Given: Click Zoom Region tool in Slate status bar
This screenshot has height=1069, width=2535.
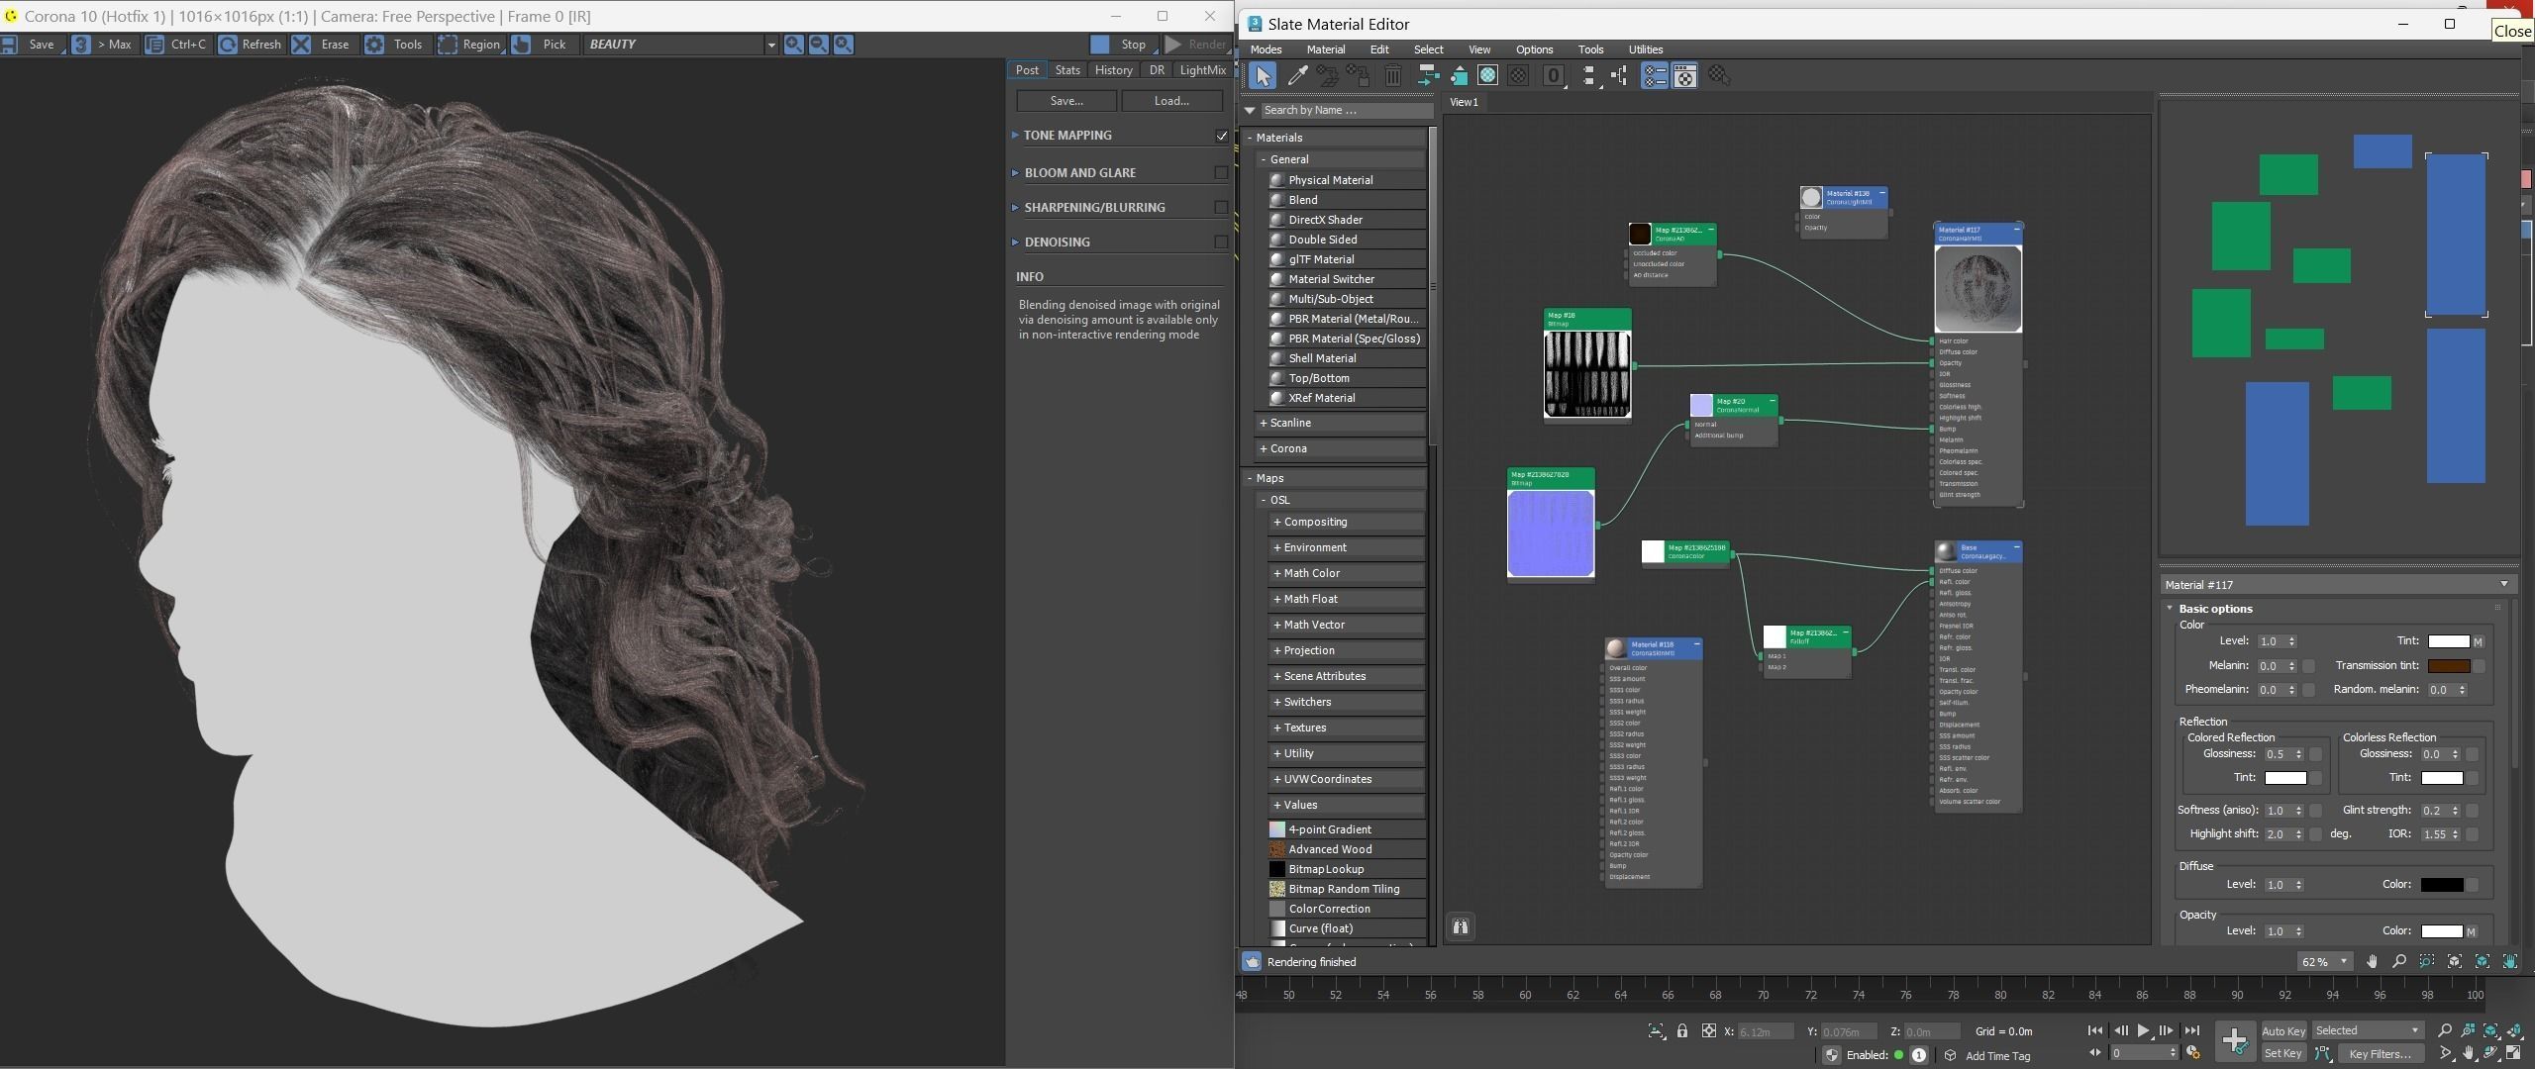Looking at the screenshot, I should [x=2426, y=961].
